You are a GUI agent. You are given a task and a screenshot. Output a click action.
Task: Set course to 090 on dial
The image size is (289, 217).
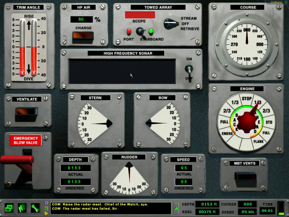coord(260,44)
